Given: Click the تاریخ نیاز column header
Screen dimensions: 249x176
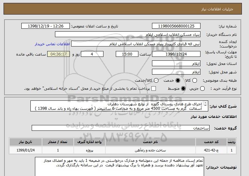Looking at the screenshot, I should click(x=26, y=142).
